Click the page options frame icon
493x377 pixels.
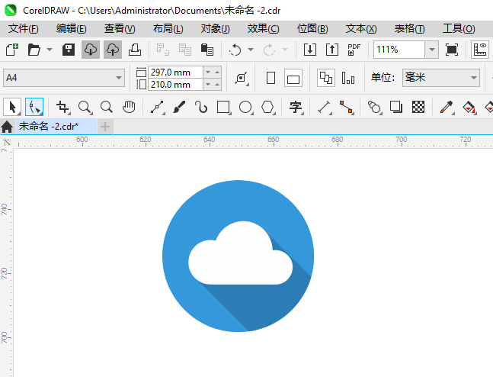[242, 78]
